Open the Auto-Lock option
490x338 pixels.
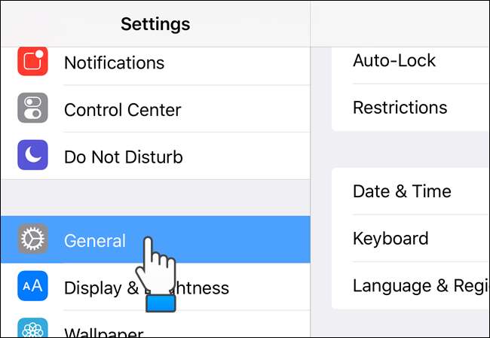point(394,61)
